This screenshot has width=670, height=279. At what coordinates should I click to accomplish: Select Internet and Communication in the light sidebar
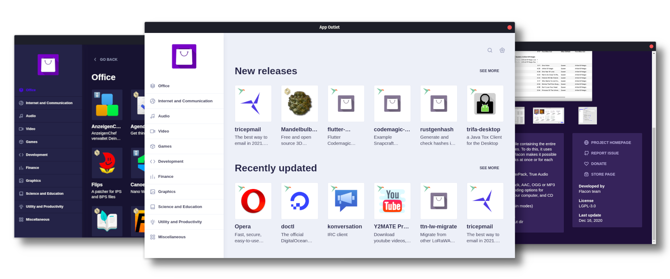[184, 101]
